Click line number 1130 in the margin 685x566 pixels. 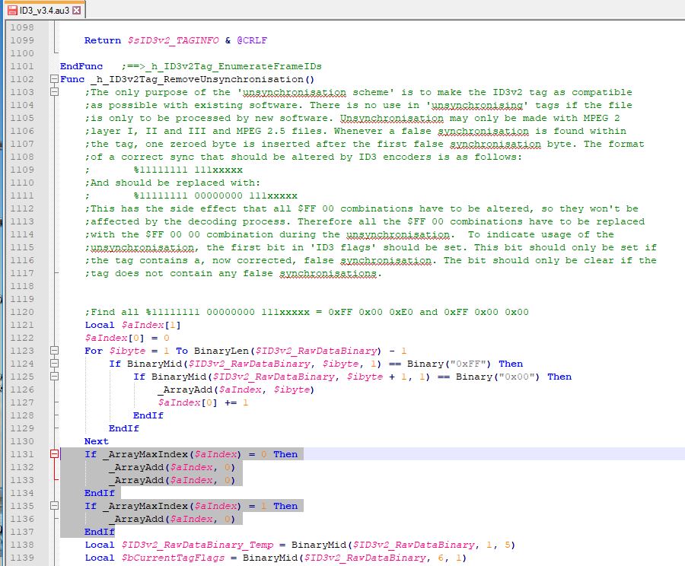(x=22, y=441)
